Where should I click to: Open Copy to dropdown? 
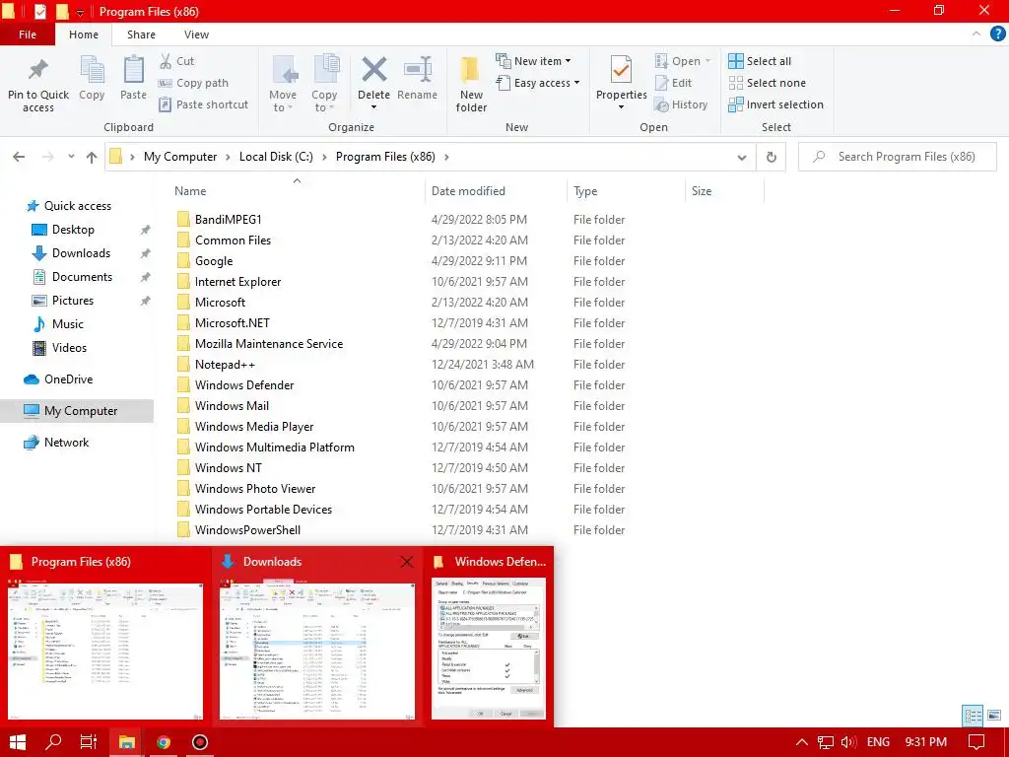click(x=324, y=102)
